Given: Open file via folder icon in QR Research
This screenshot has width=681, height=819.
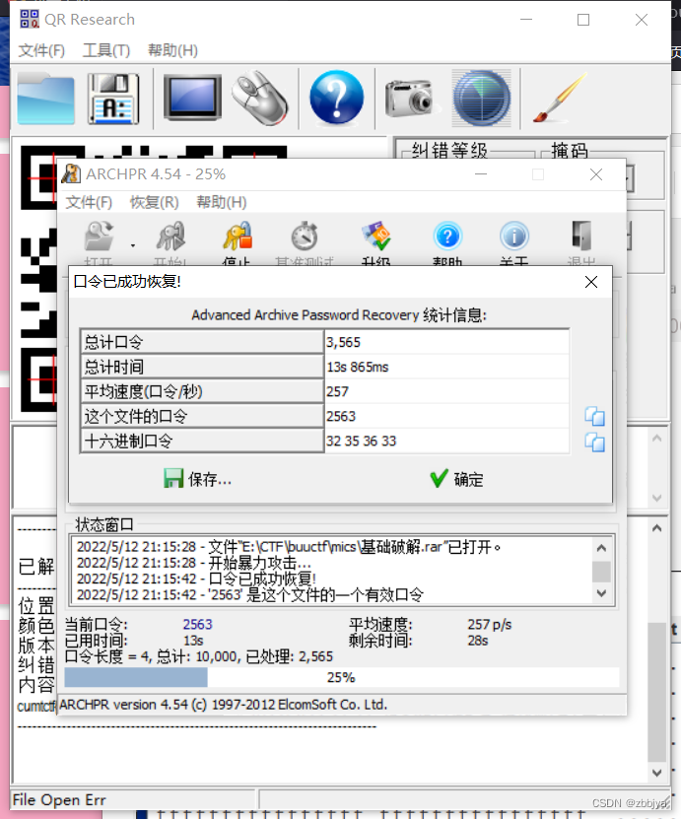Looking at the screenshot, I should tap(45, 100).
